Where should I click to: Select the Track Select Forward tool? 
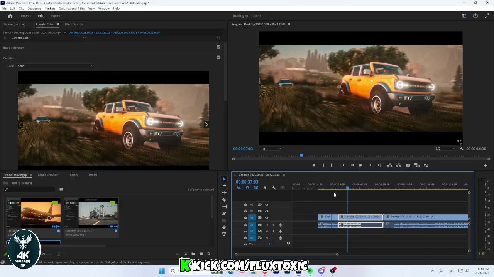224,186
